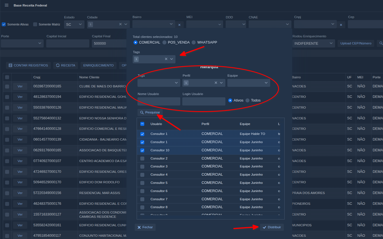
Task: Clear the Cidade selection with its X
Action: coord(120,24)
